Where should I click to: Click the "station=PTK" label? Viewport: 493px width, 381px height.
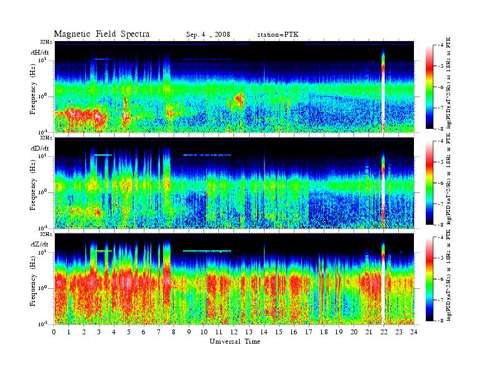click(278, 35)
